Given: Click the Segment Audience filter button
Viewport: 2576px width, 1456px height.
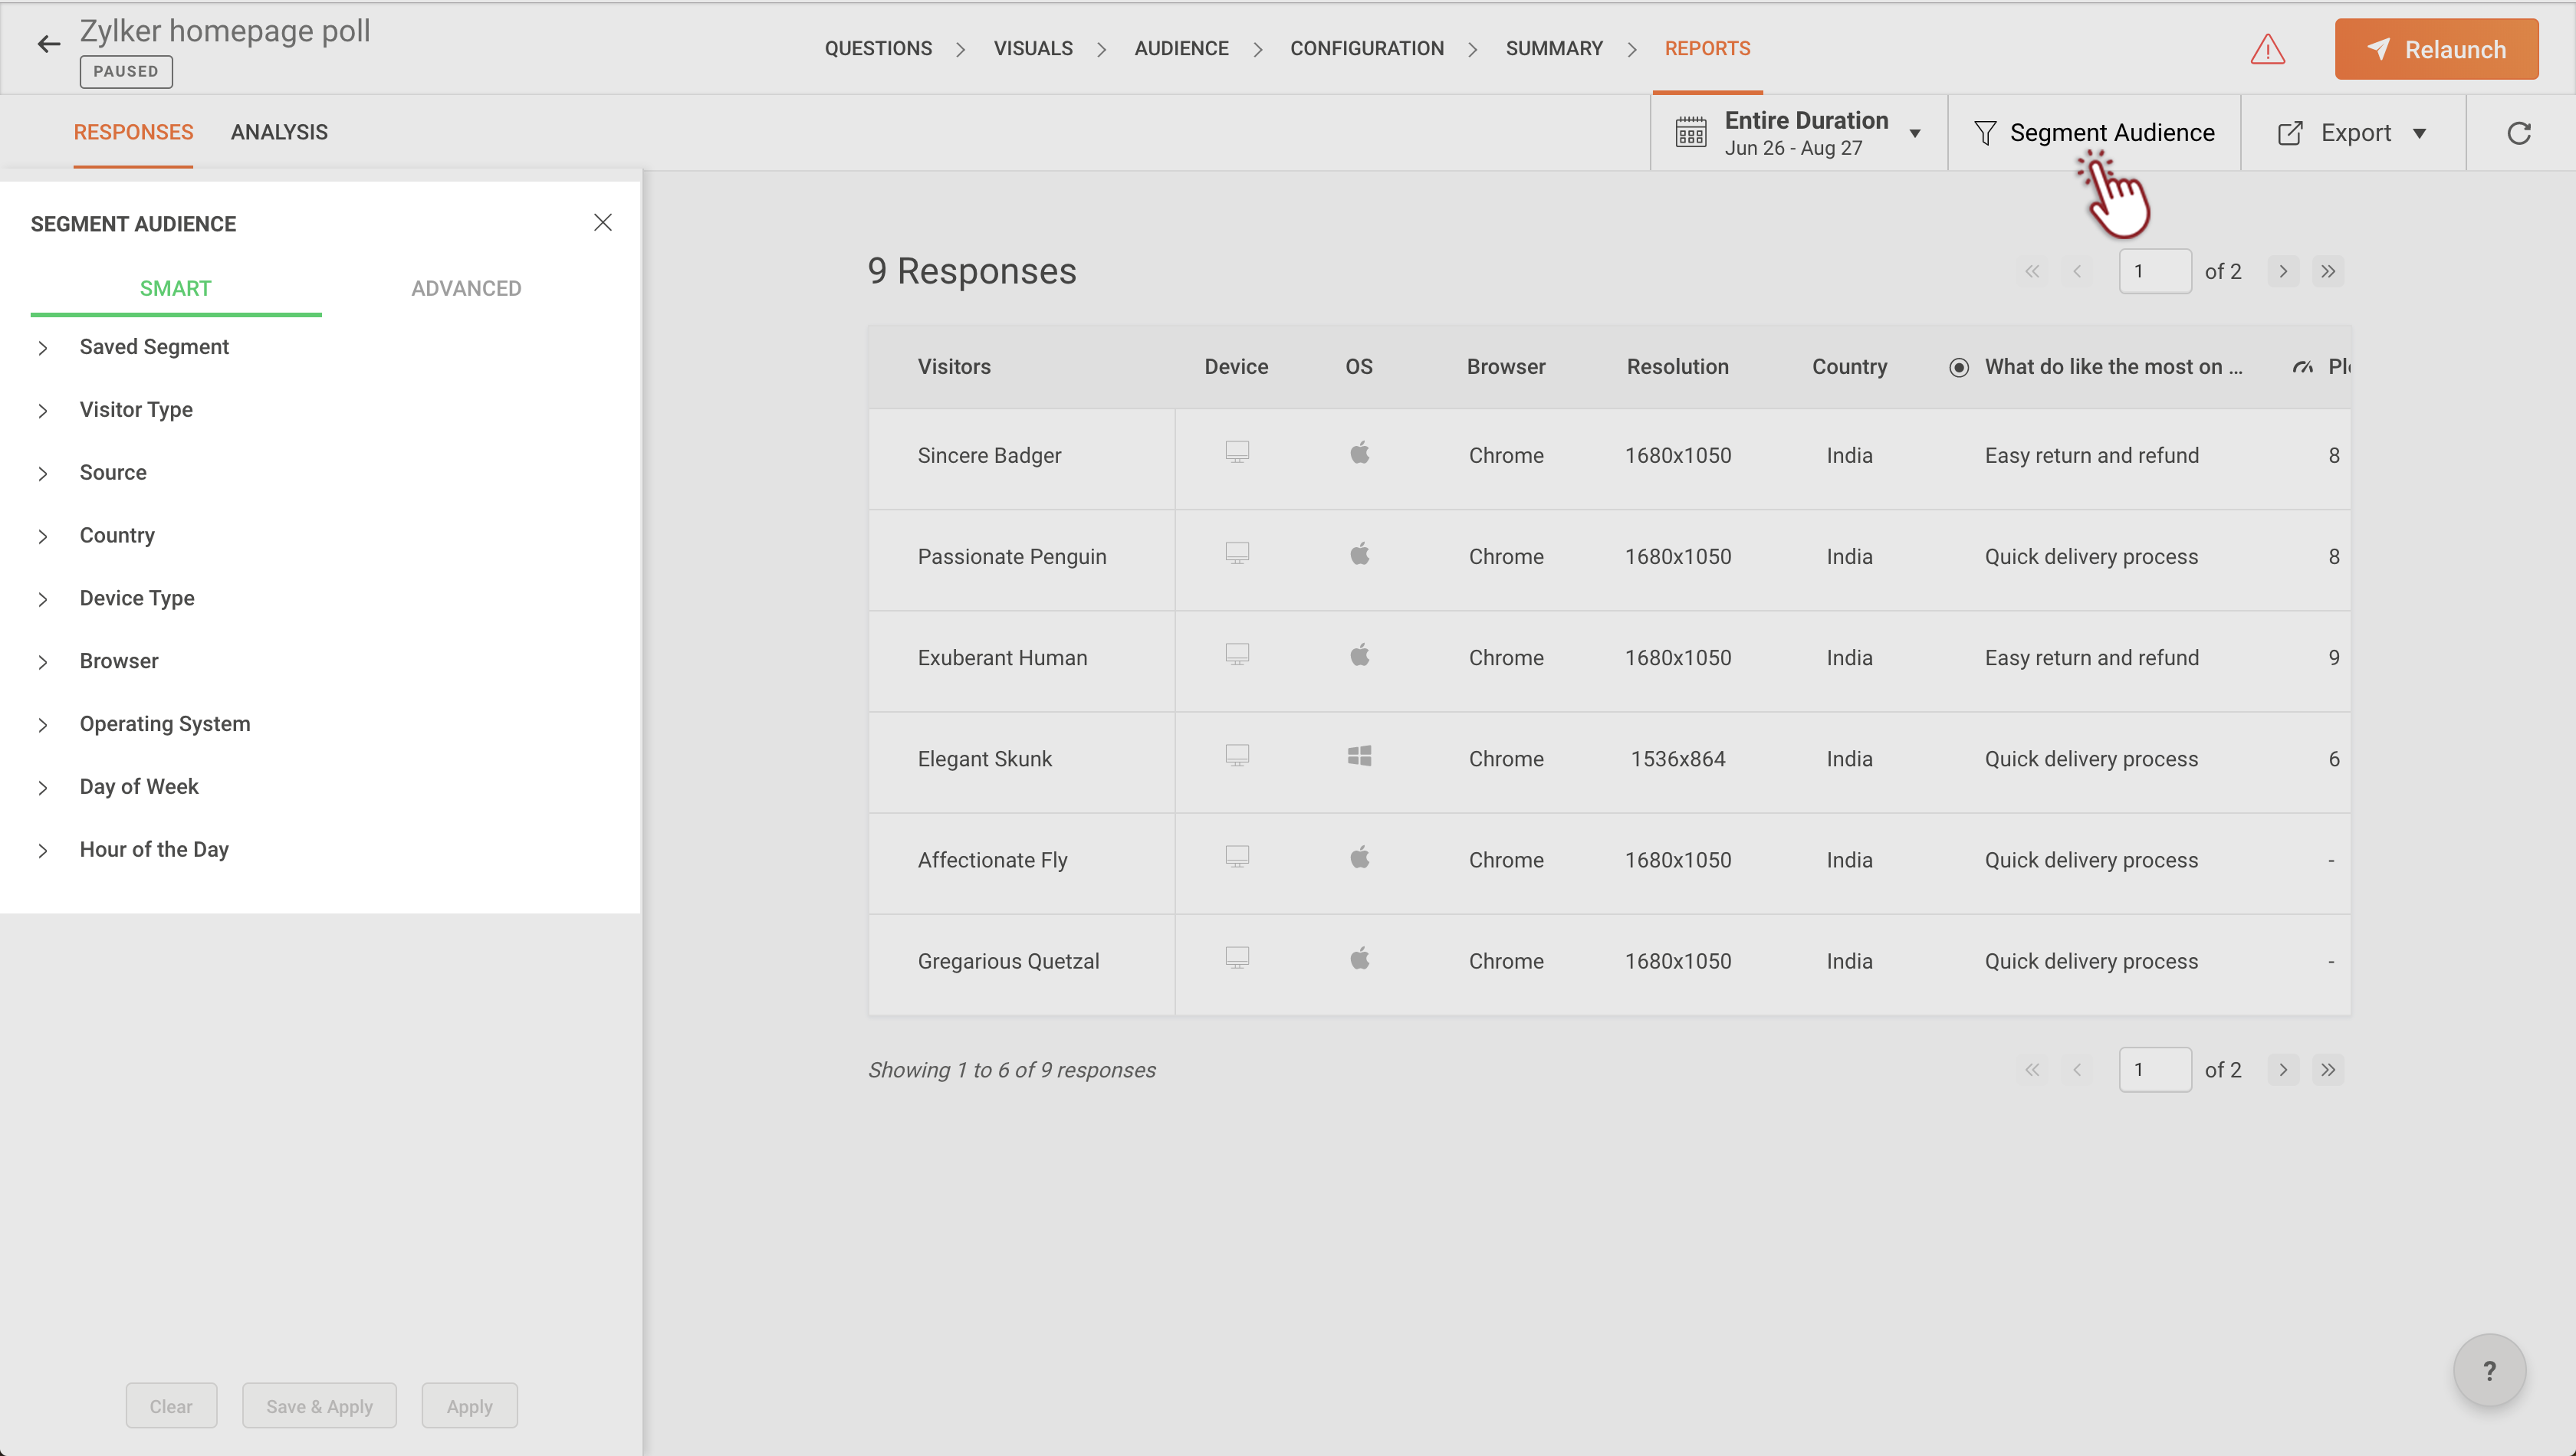Looking at the screenshot, I should click(2094, 133).
